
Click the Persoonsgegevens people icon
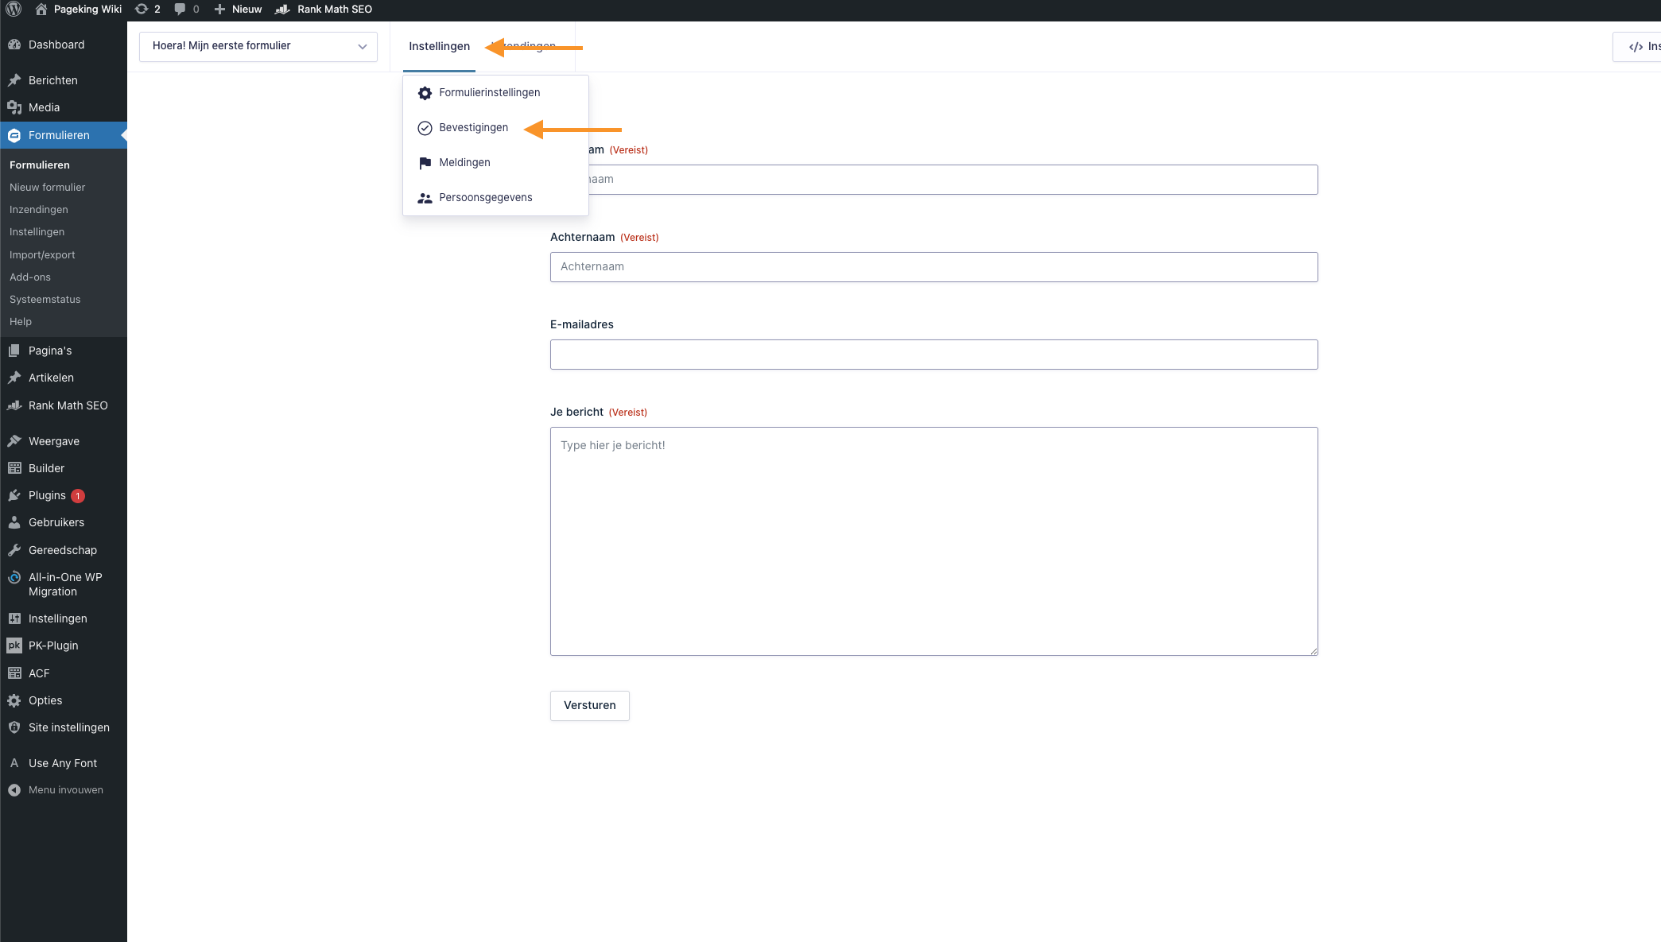pos(425,198)
